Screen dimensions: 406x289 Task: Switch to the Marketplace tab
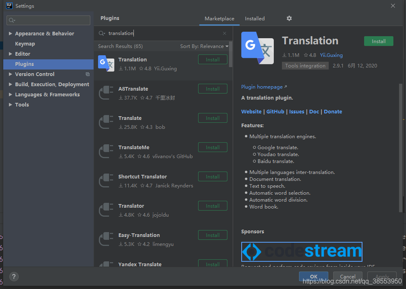(x=219, y=19)
